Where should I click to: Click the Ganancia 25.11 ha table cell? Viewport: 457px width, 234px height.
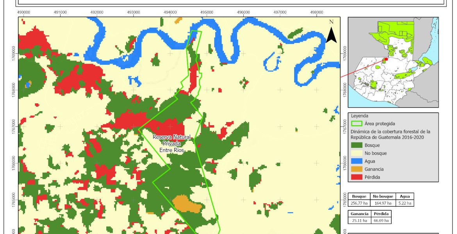[359, 221]
